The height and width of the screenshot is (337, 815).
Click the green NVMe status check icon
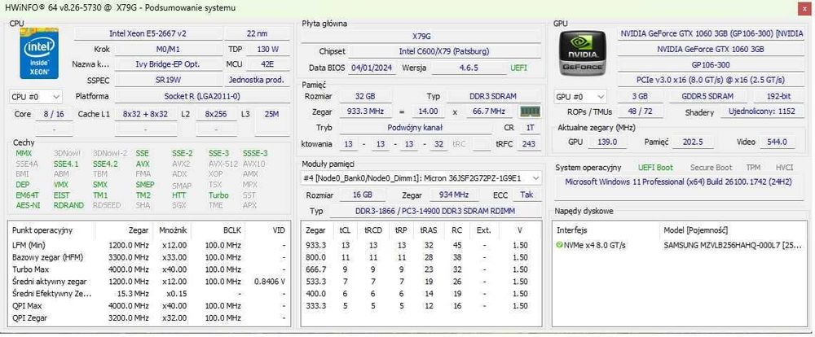559,245
